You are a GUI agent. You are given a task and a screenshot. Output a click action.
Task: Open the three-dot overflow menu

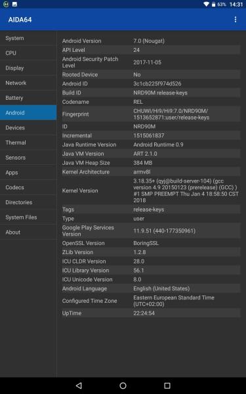pyautogui.click(x=236, y=20)
